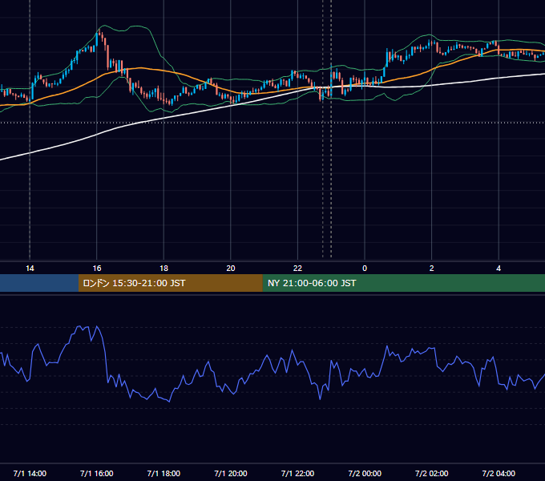Click the horizontal white dotted price line
Viewport: 545px width, 481px height.
pos(272,123)
